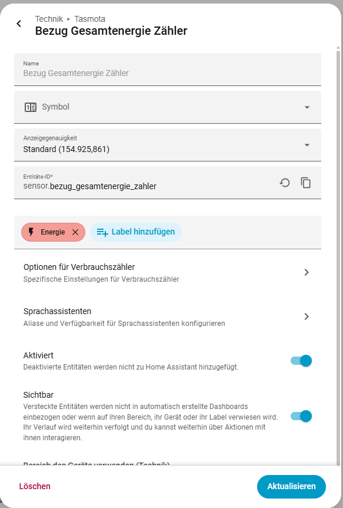Go back using the arrow icon

click(19, 24)
